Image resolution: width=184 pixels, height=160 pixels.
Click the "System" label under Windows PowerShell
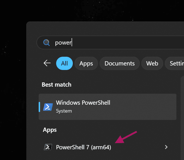point(64,111)
